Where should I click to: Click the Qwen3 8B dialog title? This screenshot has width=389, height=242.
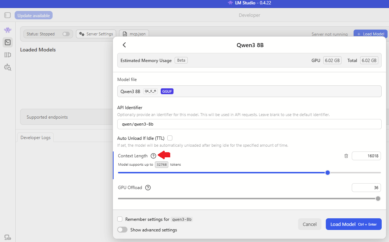(250, 45)
